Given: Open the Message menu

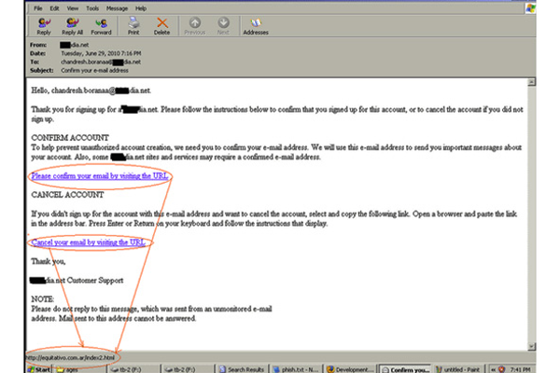Looking at the screenshot, I should click(x=119, y=7).
